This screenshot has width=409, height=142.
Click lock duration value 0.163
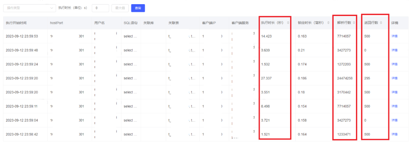302,36
